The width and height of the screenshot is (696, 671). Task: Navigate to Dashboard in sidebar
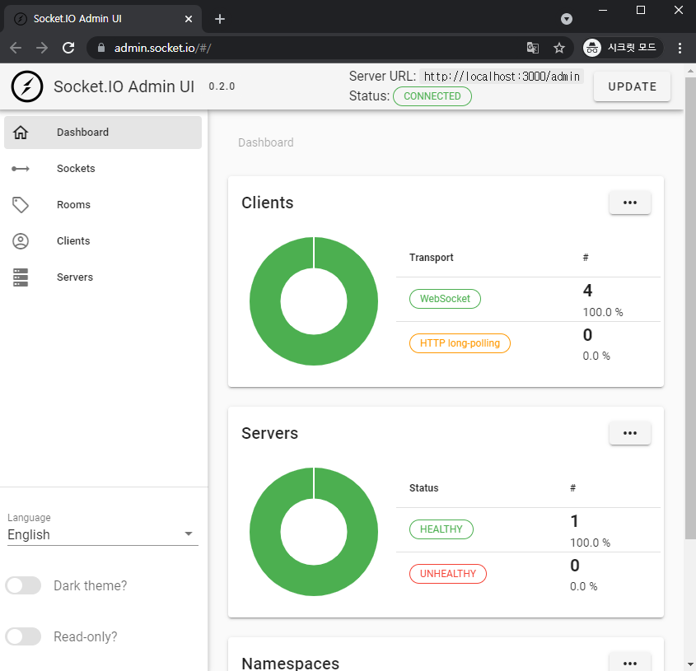coord(103,133)
